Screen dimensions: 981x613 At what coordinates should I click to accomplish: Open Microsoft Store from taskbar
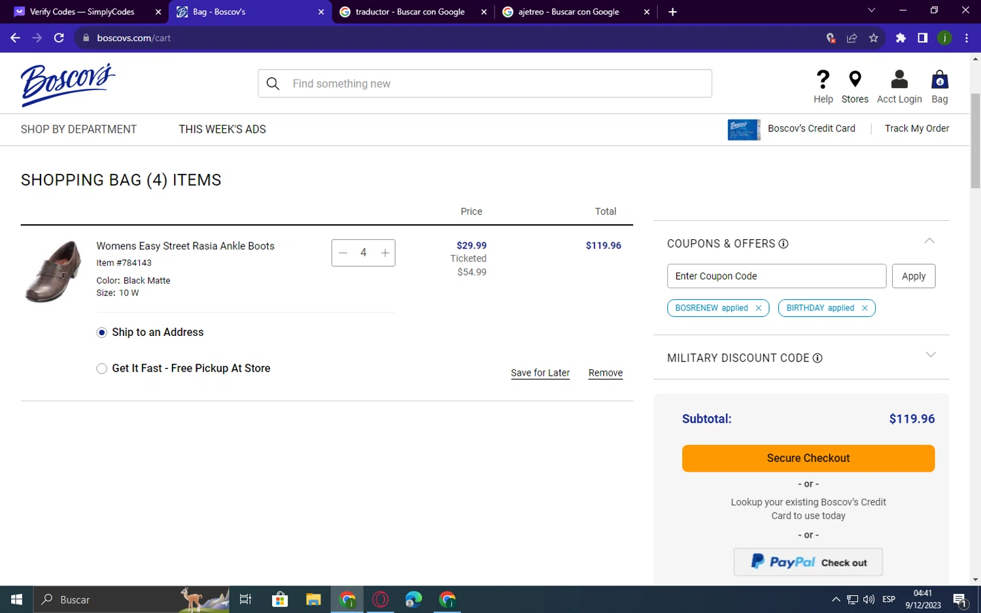click(280, 599)
